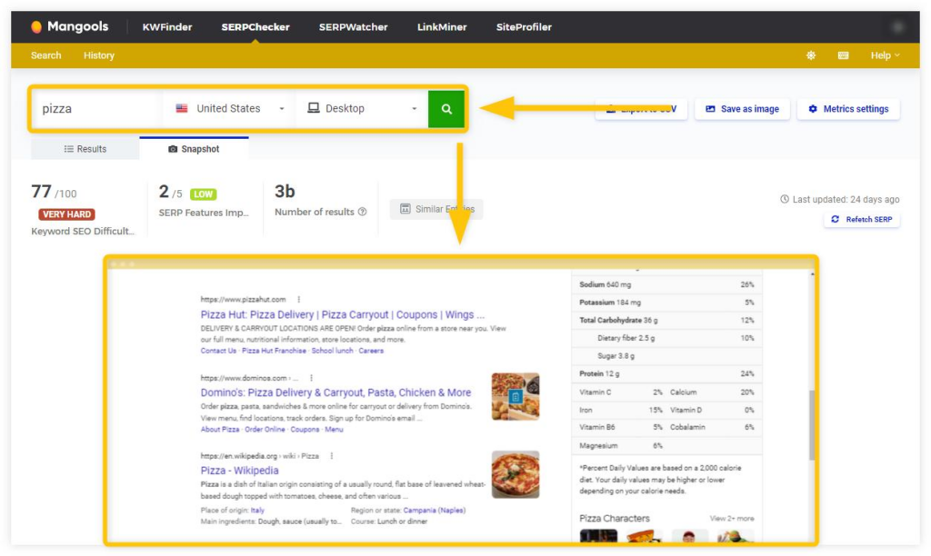
Task: Click the Similar Entities button
Action: pos(436,209)
